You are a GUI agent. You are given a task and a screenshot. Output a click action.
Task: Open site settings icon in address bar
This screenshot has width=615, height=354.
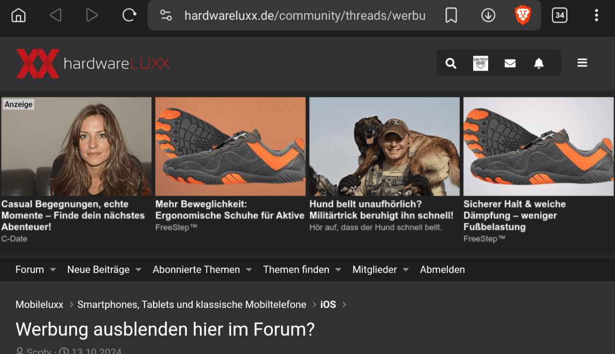[166, 15]
